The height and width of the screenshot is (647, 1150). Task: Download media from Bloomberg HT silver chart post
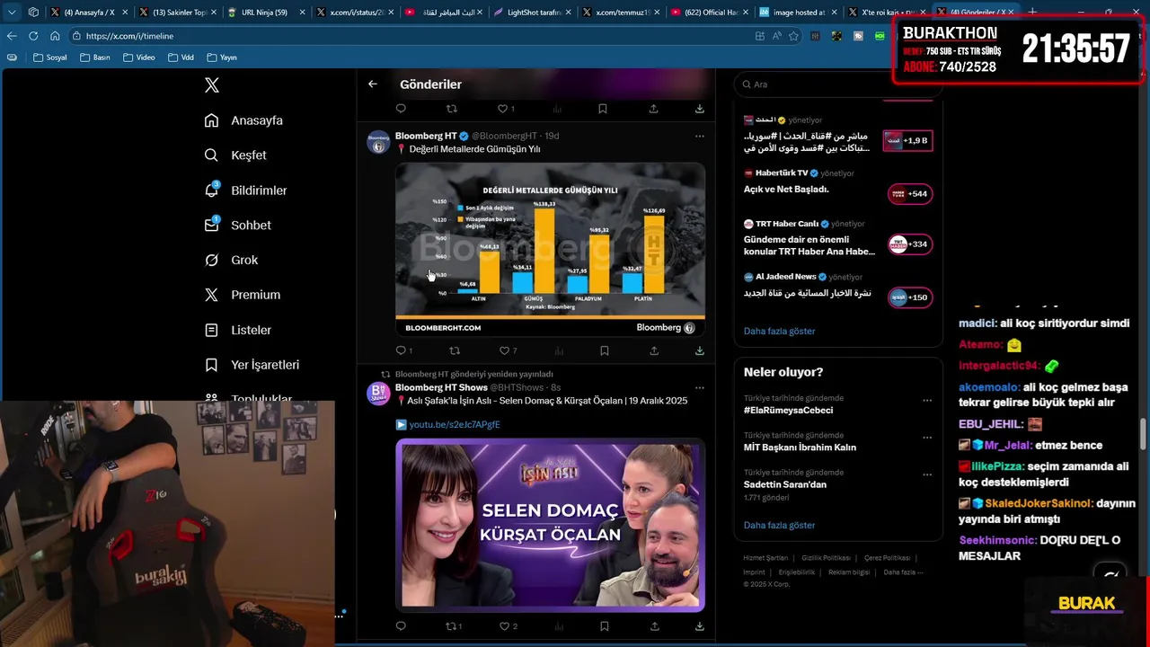(699, 350)
